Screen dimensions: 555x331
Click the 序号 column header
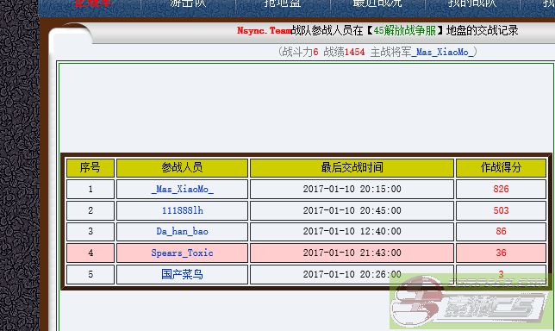[x=90, y=167]
